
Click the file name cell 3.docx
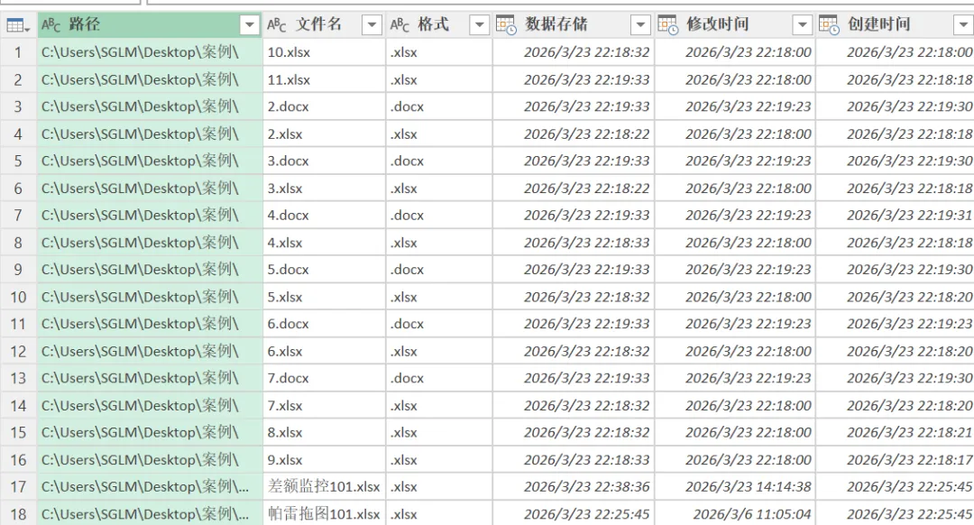[325, 161]
